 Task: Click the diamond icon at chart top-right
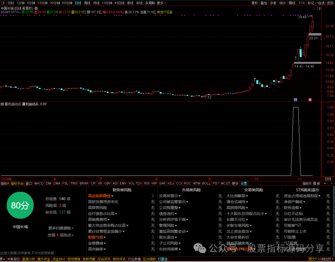coord(314,9)
